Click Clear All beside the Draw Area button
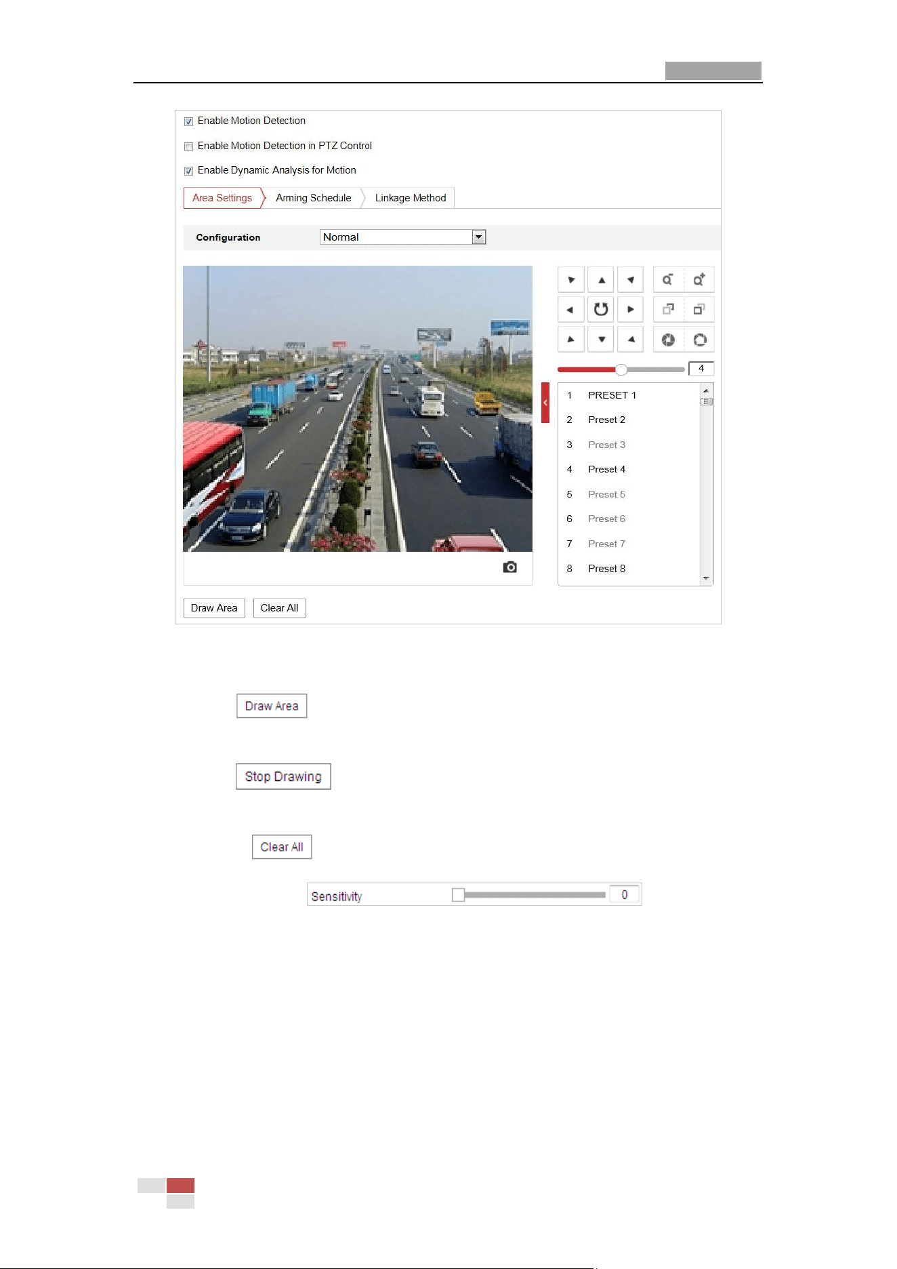The width and height of the screenshot is (897, 1269). coord(280,608)
